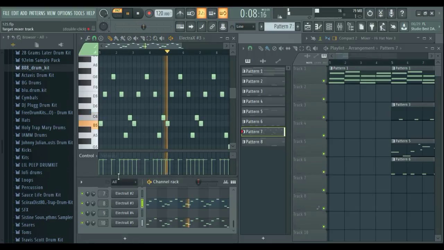
Task: Select Pattern 3 in the pattern list
Action: coord(263,91)
